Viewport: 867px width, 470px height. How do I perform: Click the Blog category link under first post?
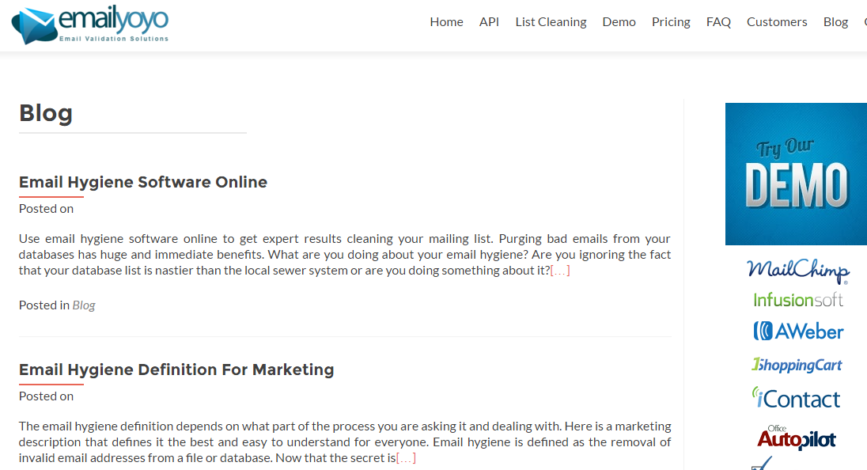click(x=84, y=305)
